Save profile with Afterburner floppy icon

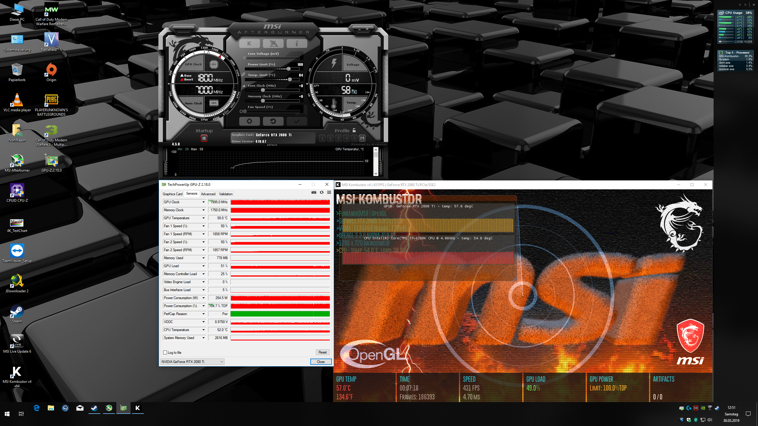(x=362, y=138)
